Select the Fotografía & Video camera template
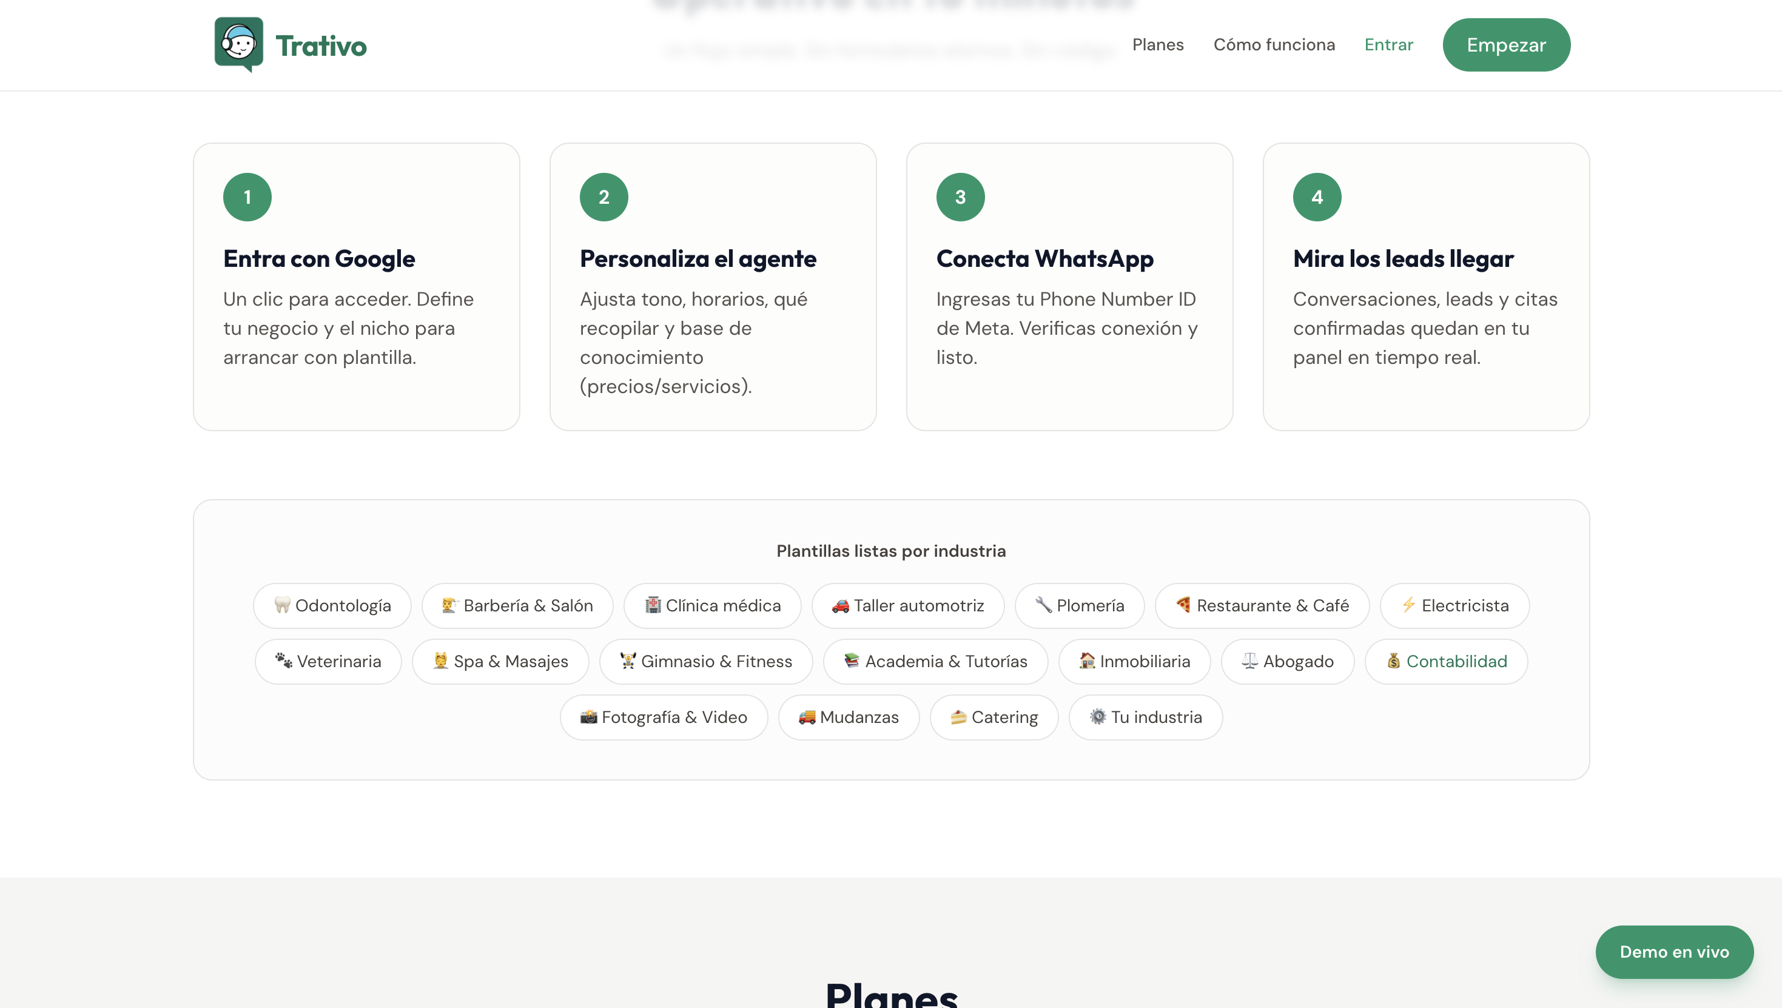The image size is (1782, 1008). tap(663, 717)
